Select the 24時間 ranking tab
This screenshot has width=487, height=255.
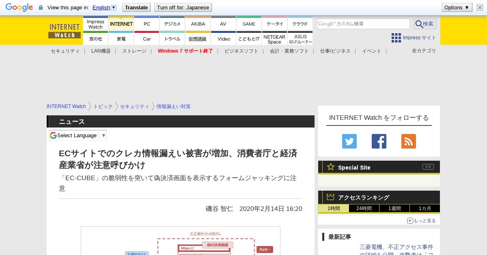tap(364, 208)
